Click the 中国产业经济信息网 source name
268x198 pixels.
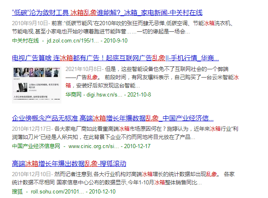click(x=36, y=146)
